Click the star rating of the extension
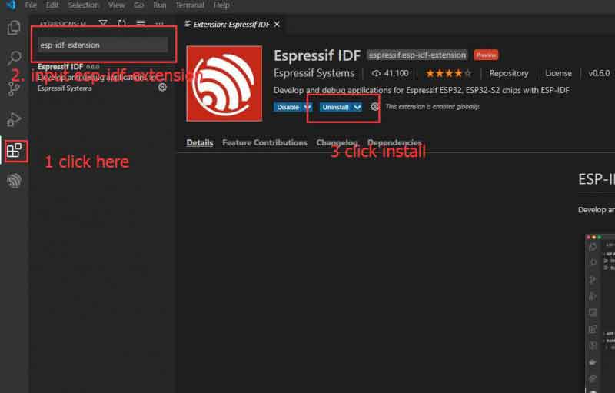The width and height of the screenshot is (615, 393). [x=449, y=73]
